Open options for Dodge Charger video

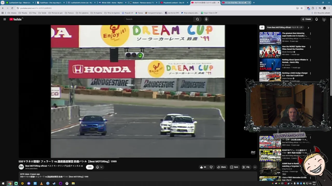[x=310, y=73]
